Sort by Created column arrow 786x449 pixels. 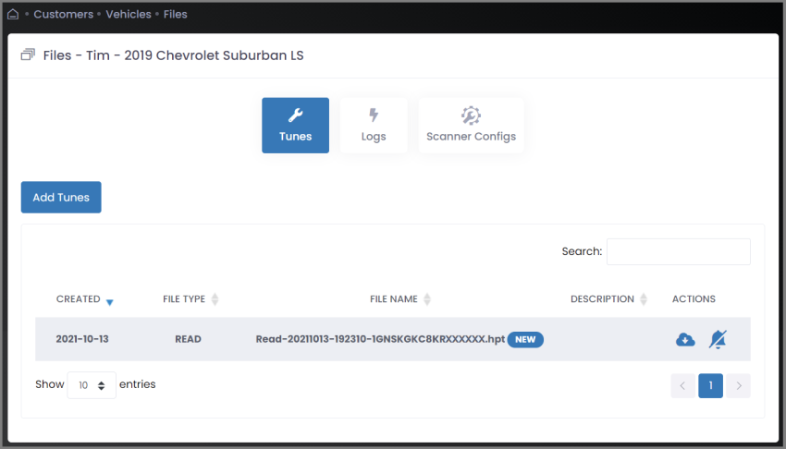click(x=110, y=301)
